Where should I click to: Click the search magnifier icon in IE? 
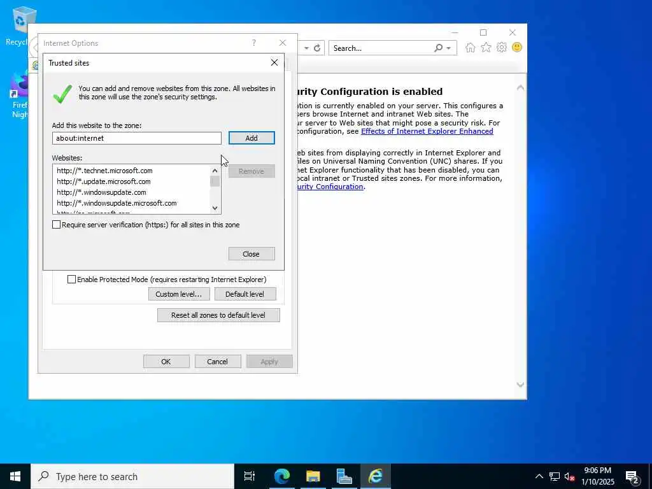438,48
